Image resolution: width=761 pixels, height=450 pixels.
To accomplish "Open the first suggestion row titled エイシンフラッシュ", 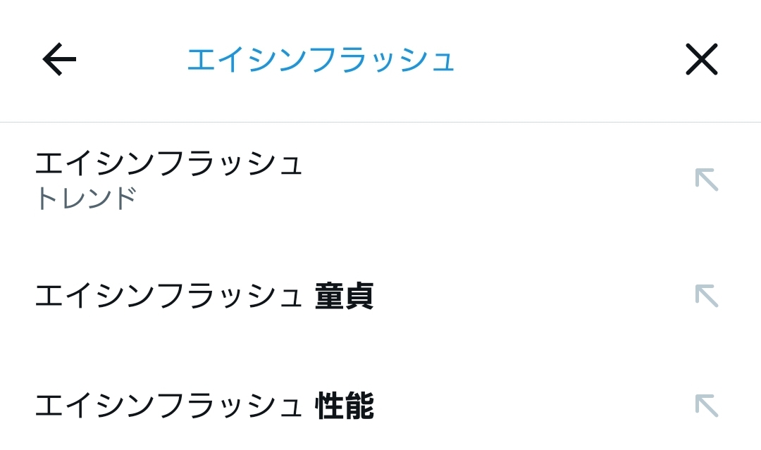I will click(x=169, y=163).
